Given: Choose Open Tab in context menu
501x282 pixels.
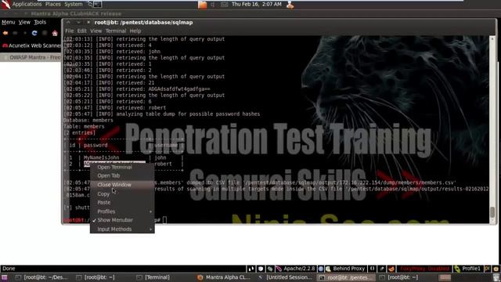Looking at the screenshot, I should (x=122, y=175).
